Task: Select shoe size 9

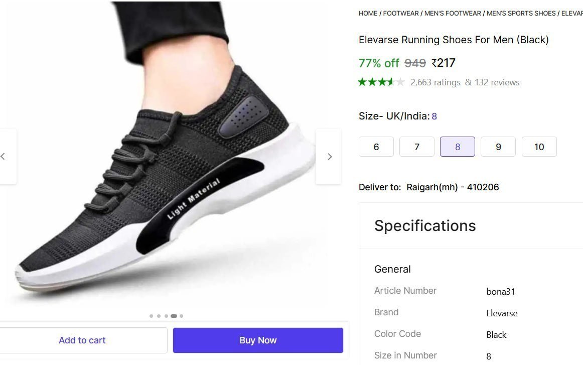Action: (x=498, y=147)
